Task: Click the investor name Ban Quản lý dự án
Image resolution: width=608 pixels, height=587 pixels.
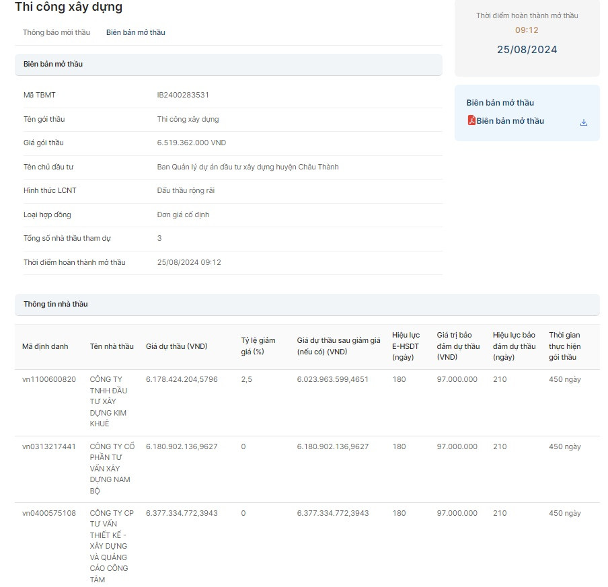Action: point(248,167)
